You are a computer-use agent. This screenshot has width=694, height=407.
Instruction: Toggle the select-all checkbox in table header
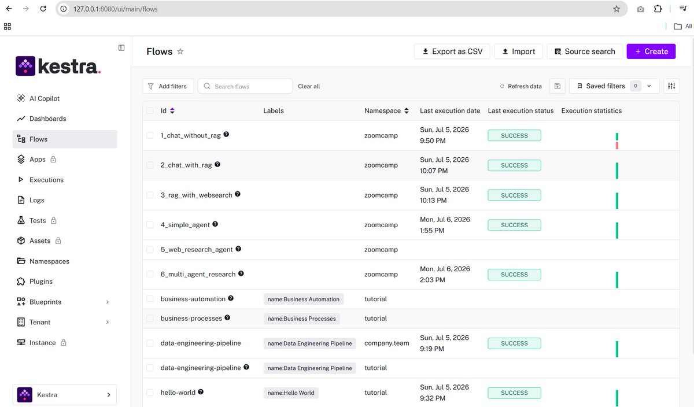tap(150, 110)
